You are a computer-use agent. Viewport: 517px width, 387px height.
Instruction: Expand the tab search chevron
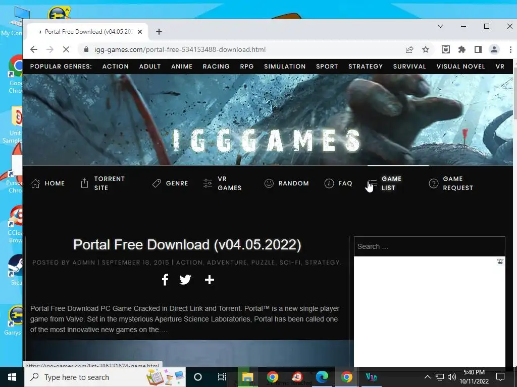click(x=440, y=26)
